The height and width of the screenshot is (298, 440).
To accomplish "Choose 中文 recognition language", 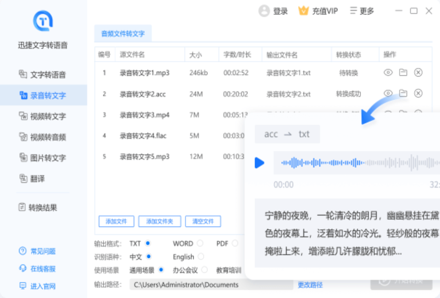I will tap(149, 256).
